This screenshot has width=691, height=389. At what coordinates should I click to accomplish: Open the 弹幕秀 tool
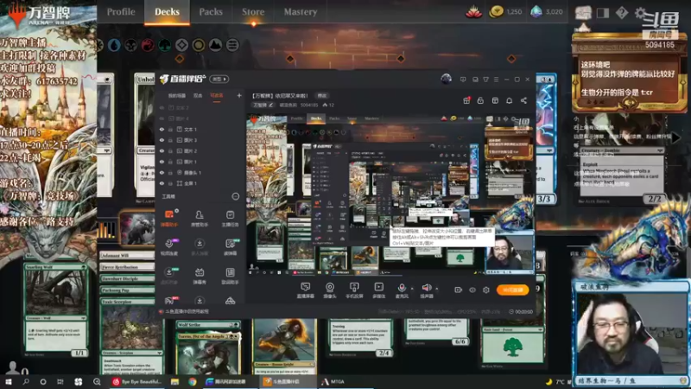point(200,276)
